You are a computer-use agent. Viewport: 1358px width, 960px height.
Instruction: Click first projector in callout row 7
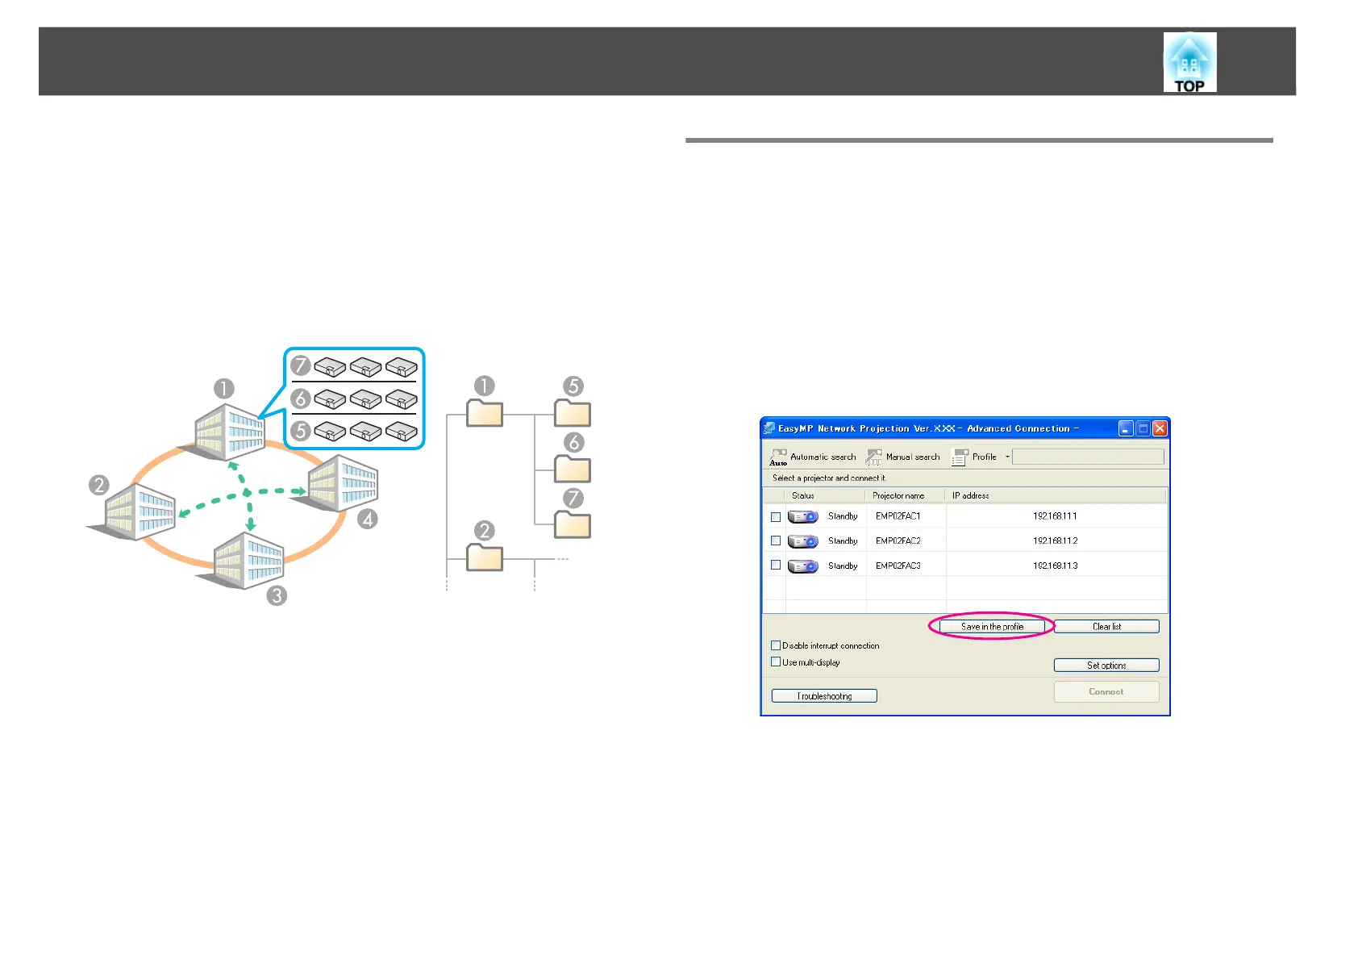330,367
